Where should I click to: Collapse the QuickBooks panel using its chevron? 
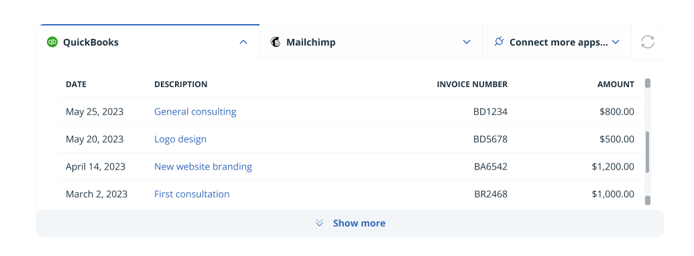click(x=243, y=42)
